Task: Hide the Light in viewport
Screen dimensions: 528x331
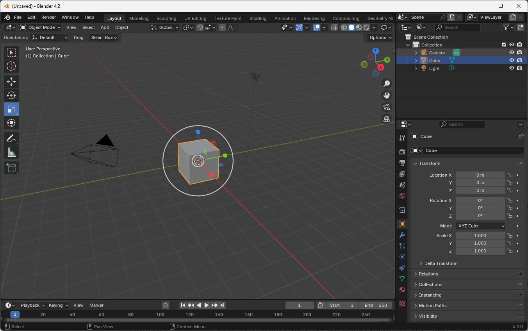Action: point(512,68)
